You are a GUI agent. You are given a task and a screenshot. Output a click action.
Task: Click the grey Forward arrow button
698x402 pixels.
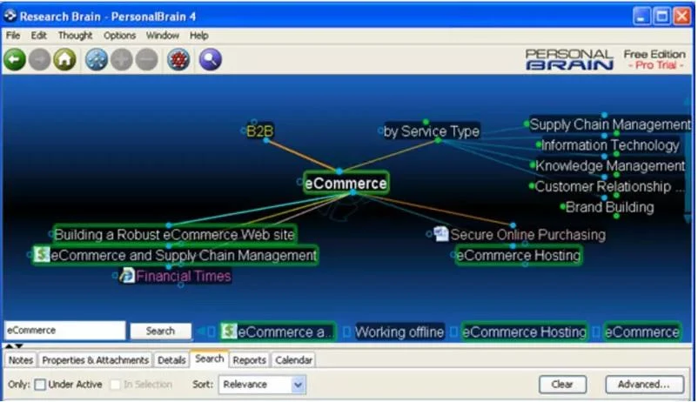tap(40, 59)
